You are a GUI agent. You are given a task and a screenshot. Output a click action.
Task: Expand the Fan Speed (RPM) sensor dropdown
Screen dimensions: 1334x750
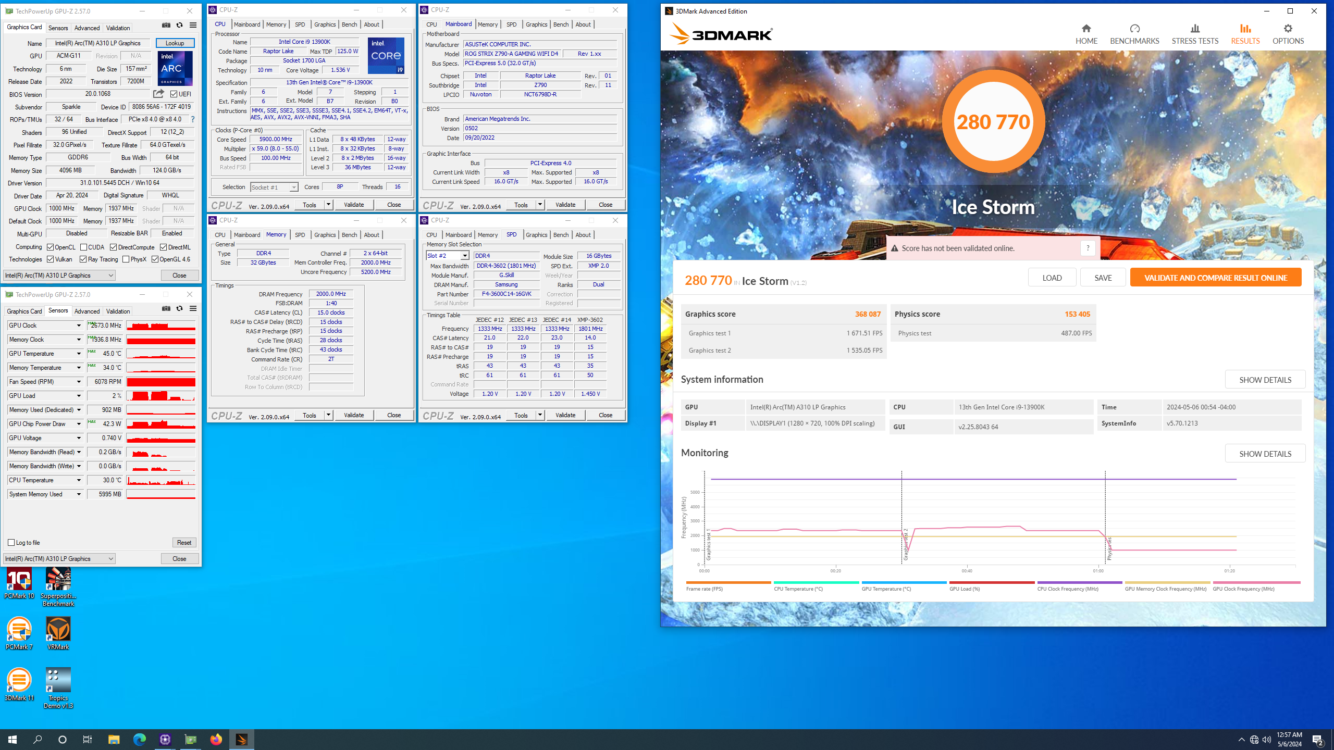pyautogui.click(x=79, y=382)
